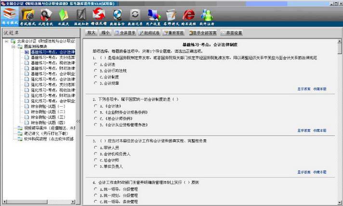Click the 软件购买流程 folder icon in tree
Viewport: 343px width, 206px height.
pyautogui.click(x=20, y=139)
